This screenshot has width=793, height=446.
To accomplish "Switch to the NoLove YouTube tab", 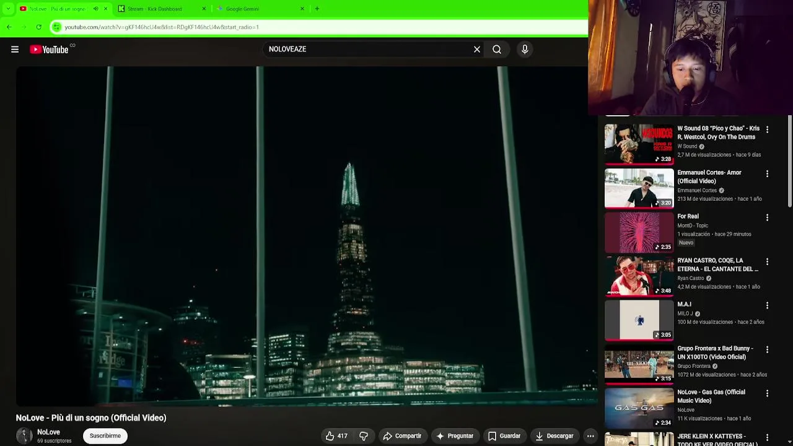I will 59,9.
